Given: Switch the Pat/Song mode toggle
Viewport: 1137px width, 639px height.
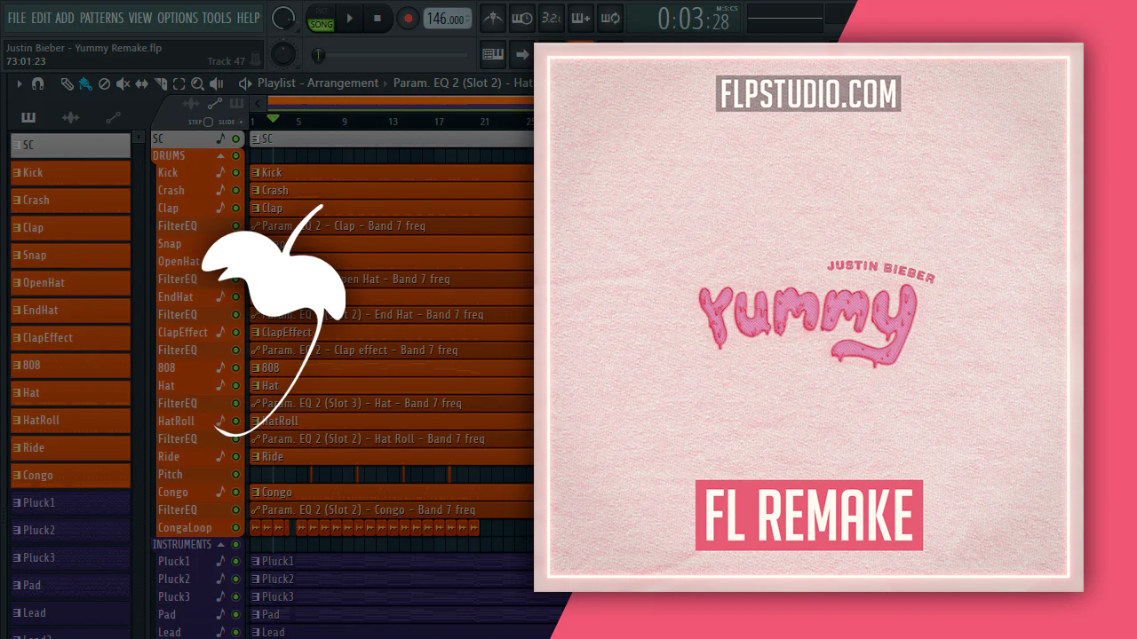Looking at the screenshot, I should click(321, 19).
